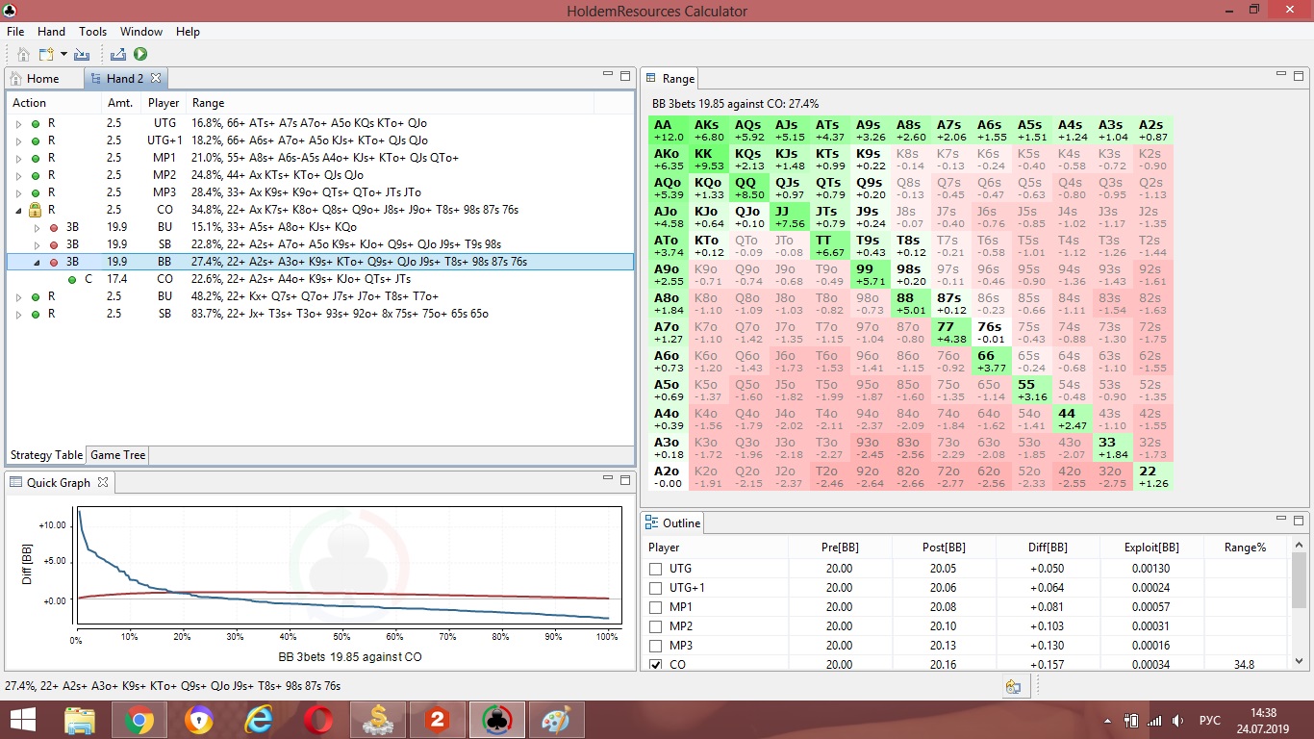The image size is (1314, 739).
Task: Switch to the Game Tree tab
Action: pos(118,455)
